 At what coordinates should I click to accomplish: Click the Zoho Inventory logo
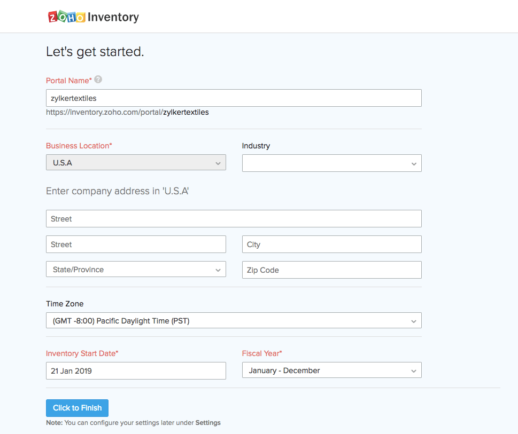pos(94,17)
